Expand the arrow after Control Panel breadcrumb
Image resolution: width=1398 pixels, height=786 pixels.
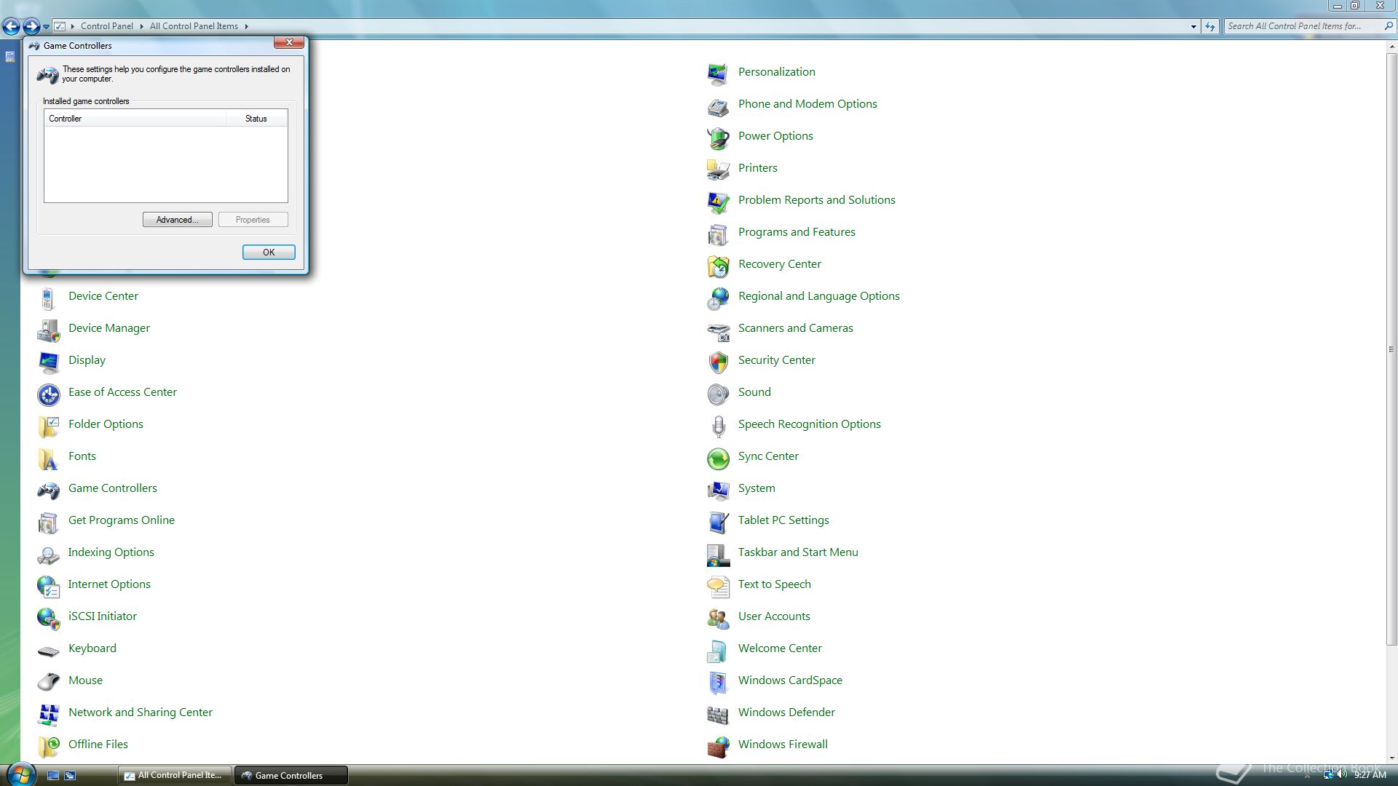(141, 26)
